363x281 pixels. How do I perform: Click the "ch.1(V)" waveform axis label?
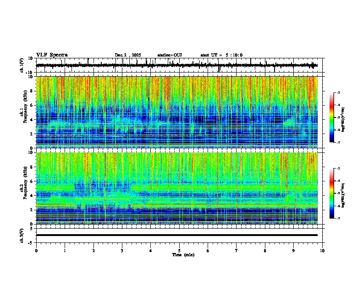tap(22, 65)
